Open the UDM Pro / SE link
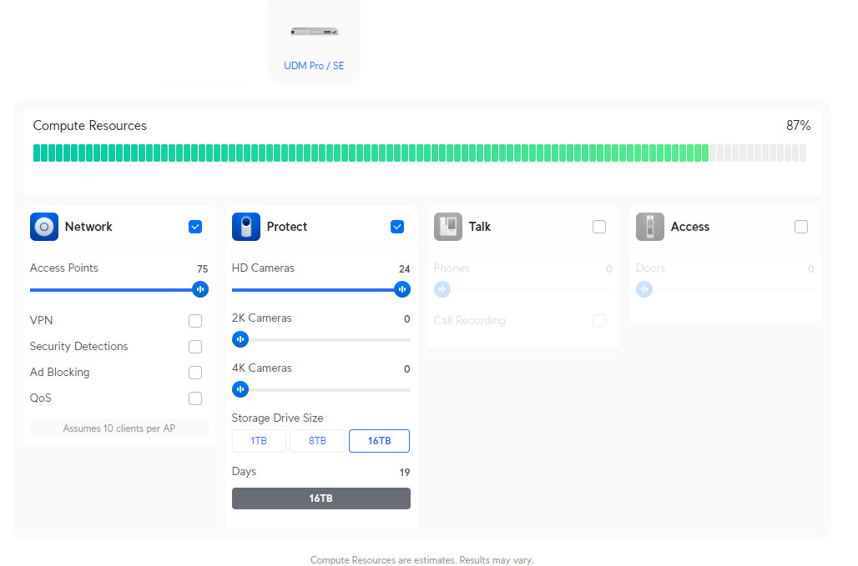This screenshot has height=566, width=858. point(314,66)
